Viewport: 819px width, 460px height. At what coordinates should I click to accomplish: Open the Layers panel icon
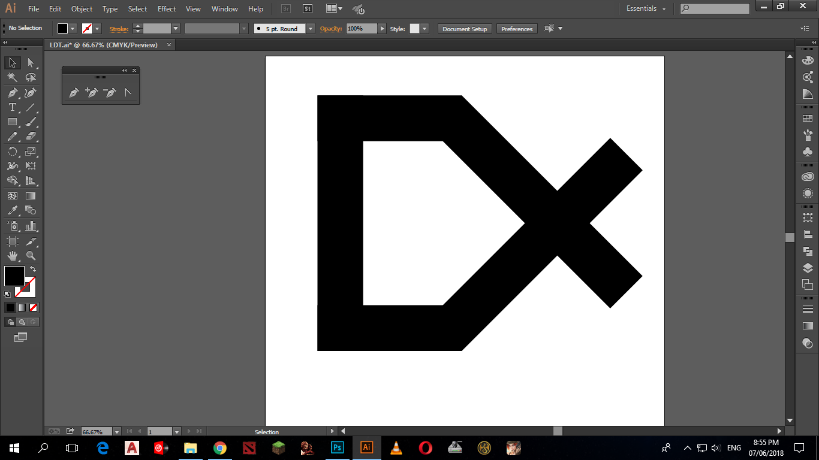(808, 268)
